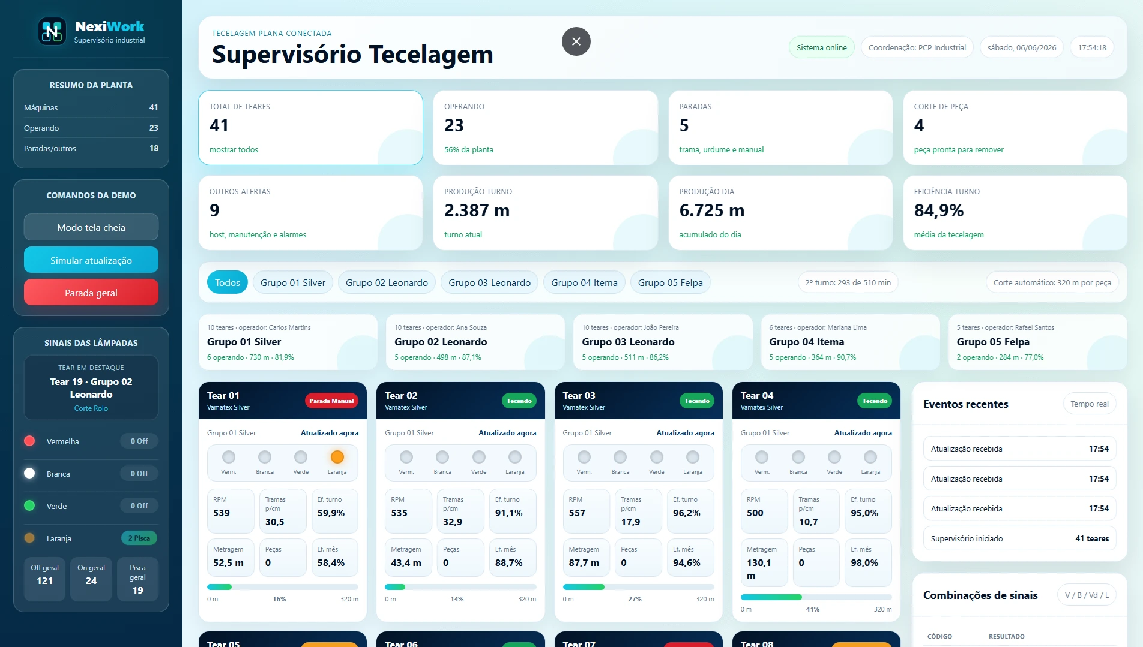Viewport: 1143px width, 647px height.
Task: Open Grupo 02 Leonardo operator card
Action: [x=475, y=342]
